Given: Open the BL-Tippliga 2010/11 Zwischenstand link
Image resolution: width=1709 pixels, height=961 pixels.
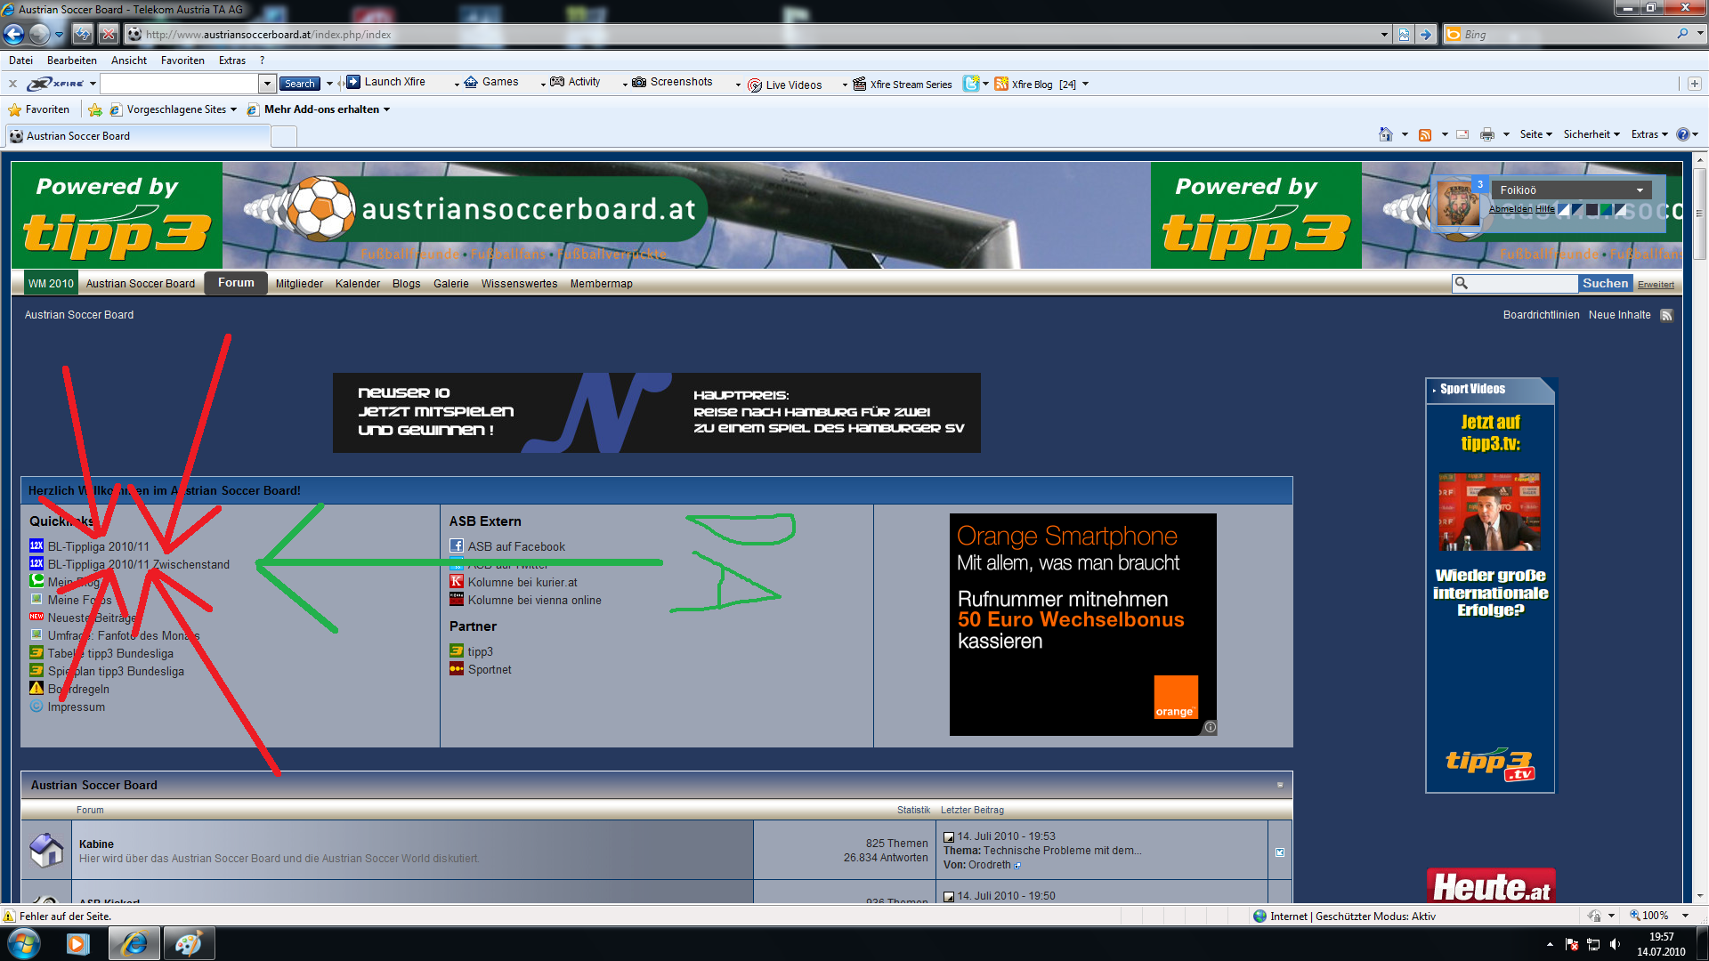Looking at the screenshot, I should coord(139,565).
